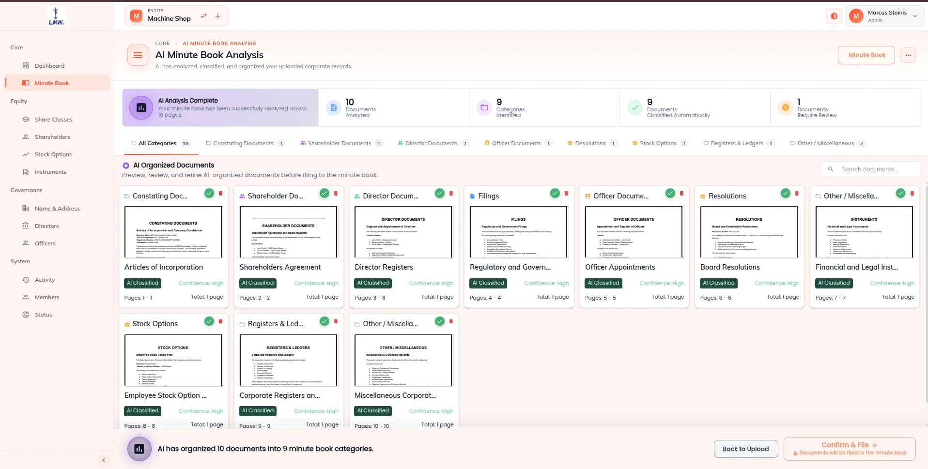Switch to the Resolutions tab
The height and width of the screenshot is (469, 928).
592,143
